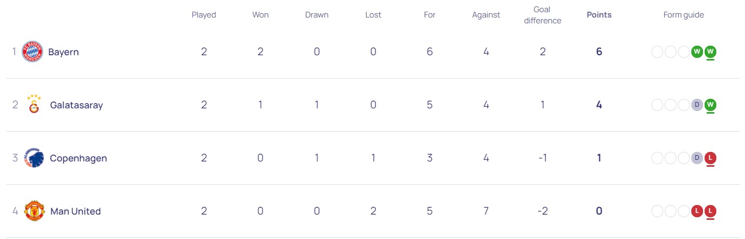Click the Man United club crest icon
The width and height of the screenshot is (745, 239).
click(x=34, y=211)
